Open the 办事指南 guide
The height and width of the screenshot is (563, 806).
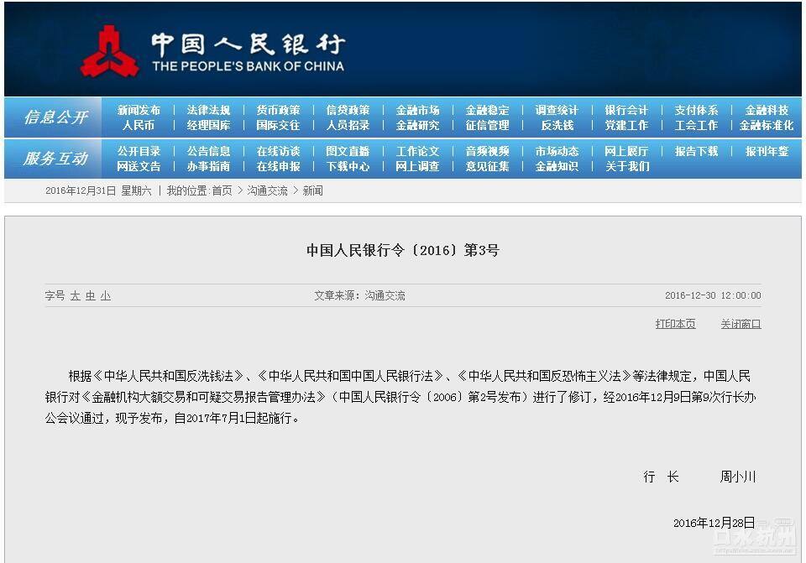[x=209, y=166]
